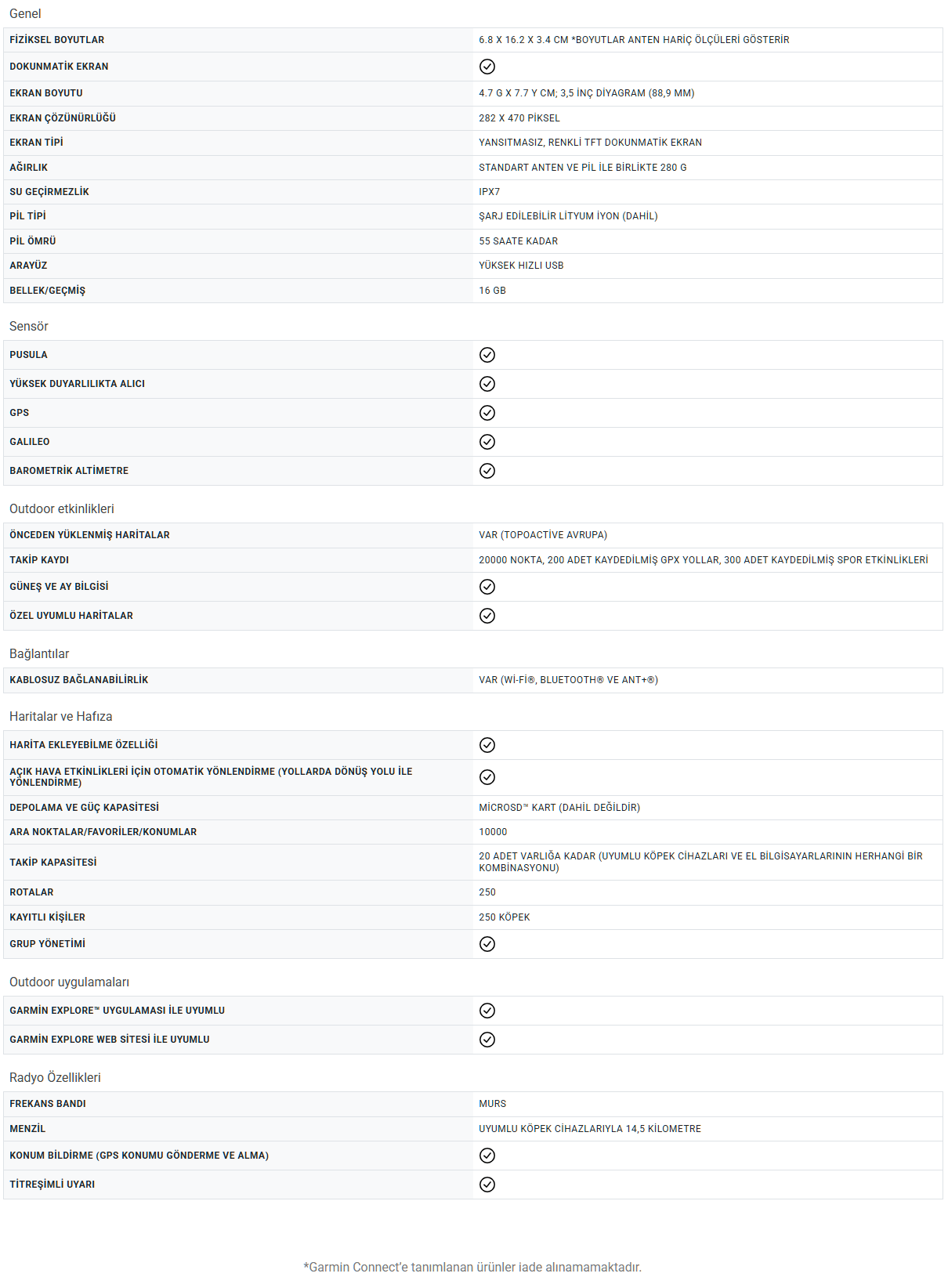Screen dimensions: 948x1277
Task: Click the Barometrik Altimetre checkmark icon
Action: click(487, 471)
